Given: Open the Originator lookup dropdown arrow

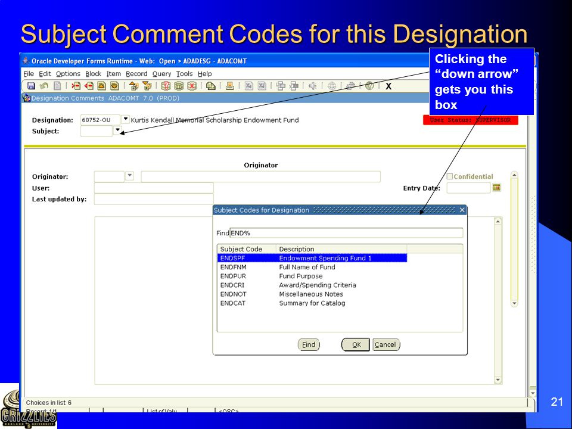Looking at the screenshot, I should (129, 176).
